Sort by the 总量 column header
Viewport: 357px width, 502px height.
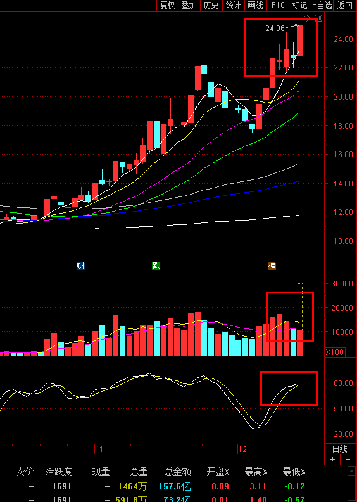click(139, 472)
